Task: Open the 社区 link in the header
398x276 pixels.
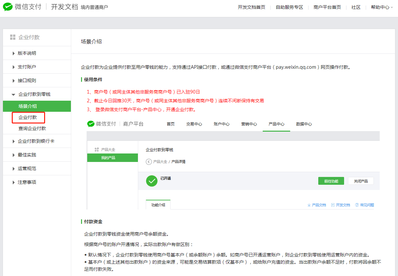Action: (x=356, y=7)
